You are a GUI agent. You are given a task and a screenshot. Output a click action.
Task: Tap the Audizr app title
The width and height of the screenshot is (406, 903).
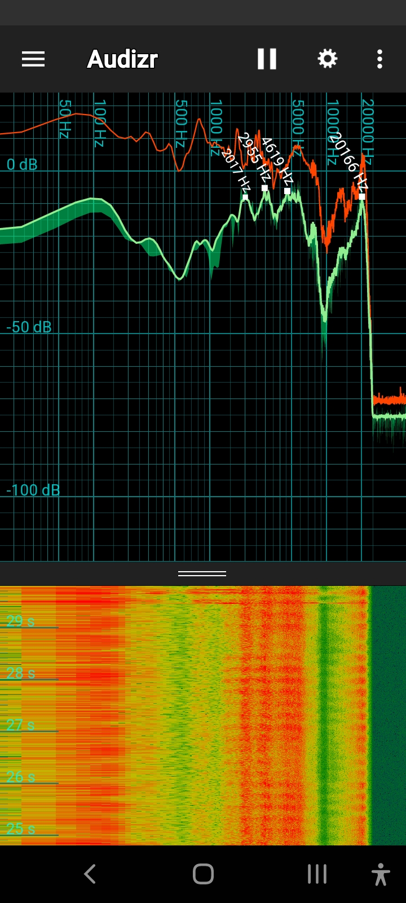122,59
